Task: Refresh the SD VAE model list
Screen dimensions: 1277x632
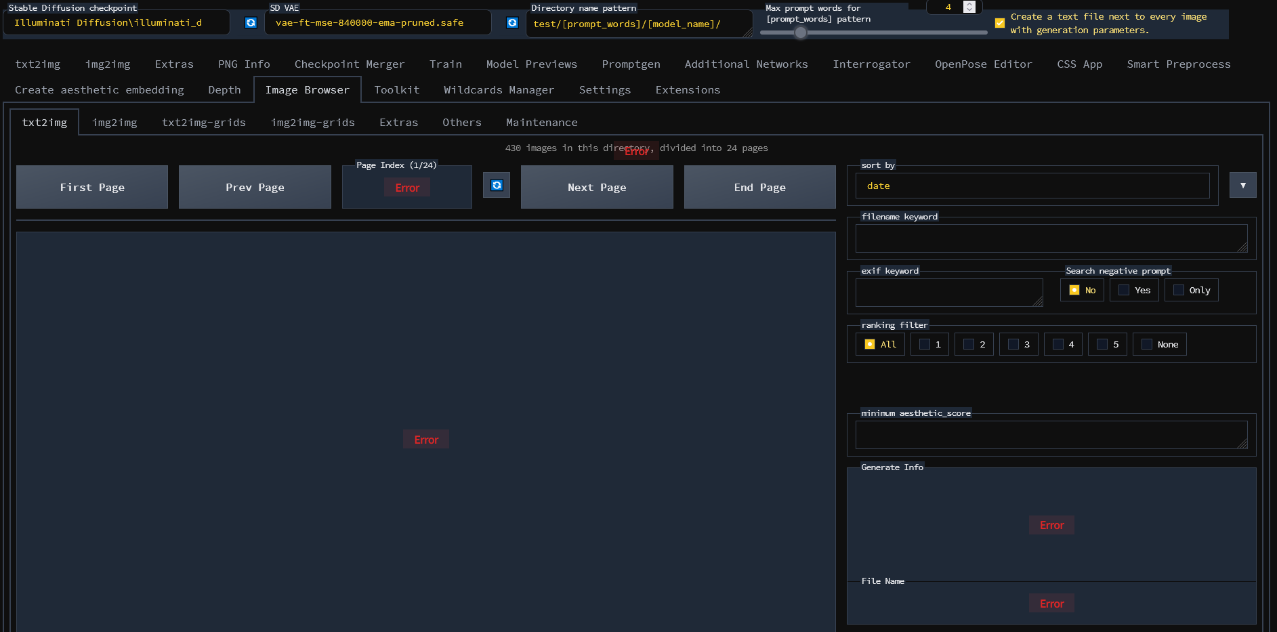Action: pyautogui.click(x=511, y=22)
